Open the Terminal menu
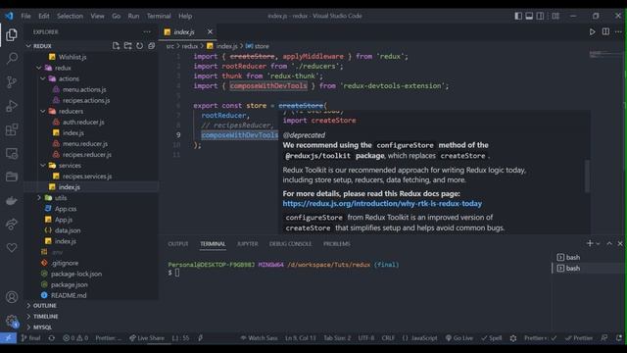627x353 pixels. [159, 16]
